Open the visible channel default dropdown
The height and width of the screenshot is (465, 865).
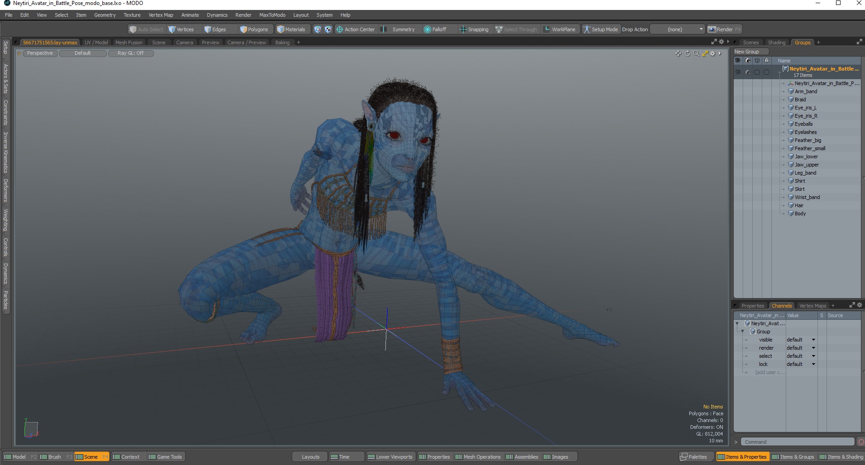tap(801, 340)
